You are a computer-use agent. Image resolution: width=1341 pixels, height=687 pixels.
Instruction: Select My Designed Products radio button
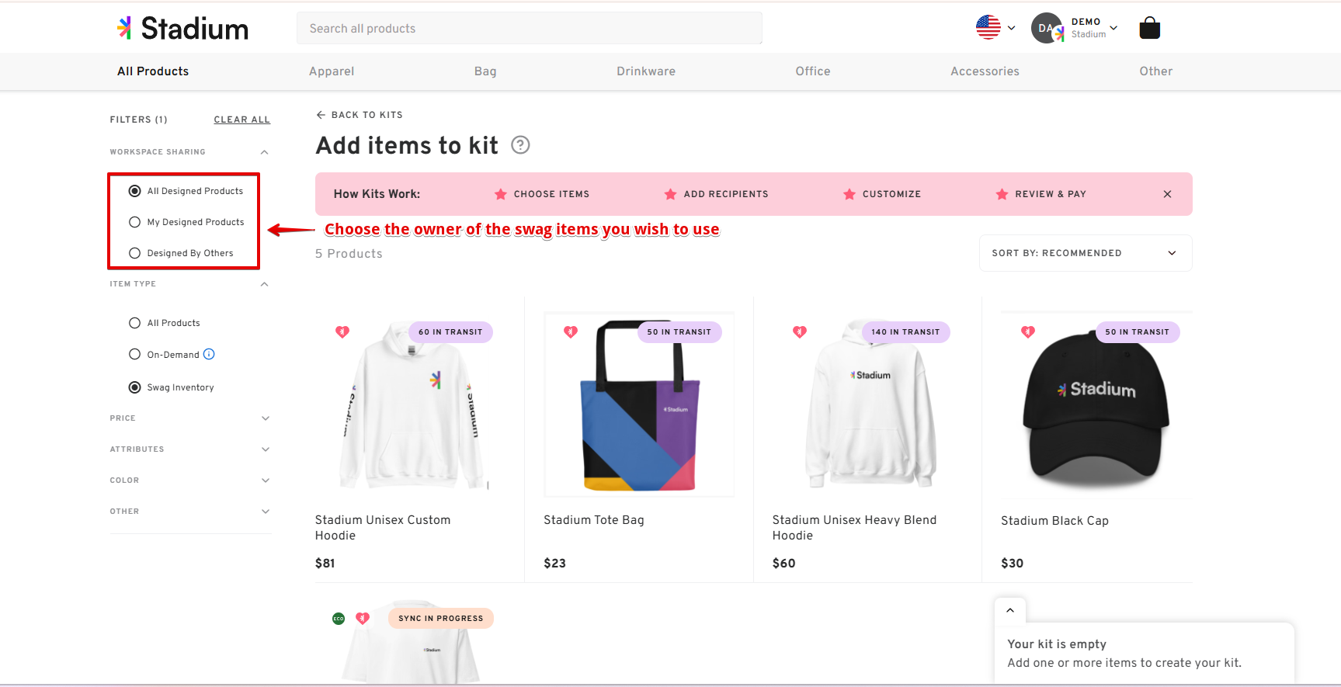(x=186, y=222)
